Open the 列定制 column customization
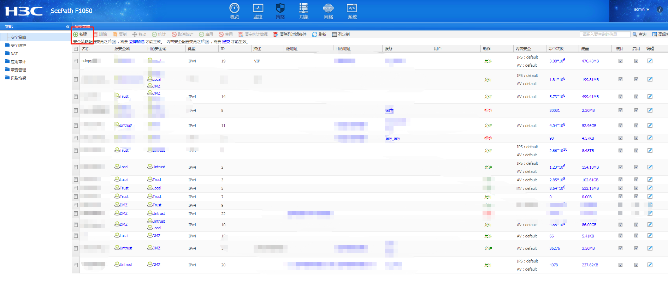The width and height of the screenshot is (668, 296). click(341, 34)
